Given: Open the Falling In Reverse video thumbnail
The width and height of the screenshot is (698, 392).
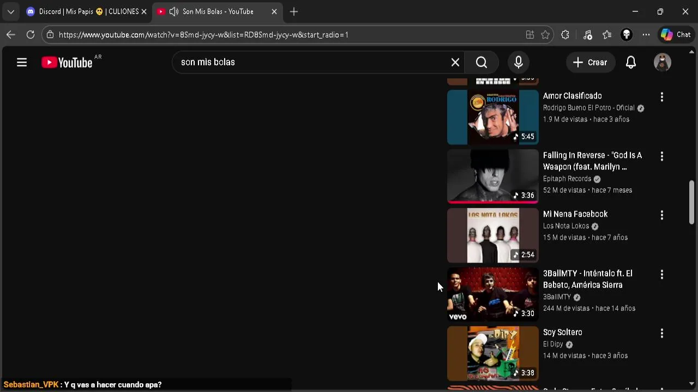Looking at the screenshot, I should coord(493,176).
